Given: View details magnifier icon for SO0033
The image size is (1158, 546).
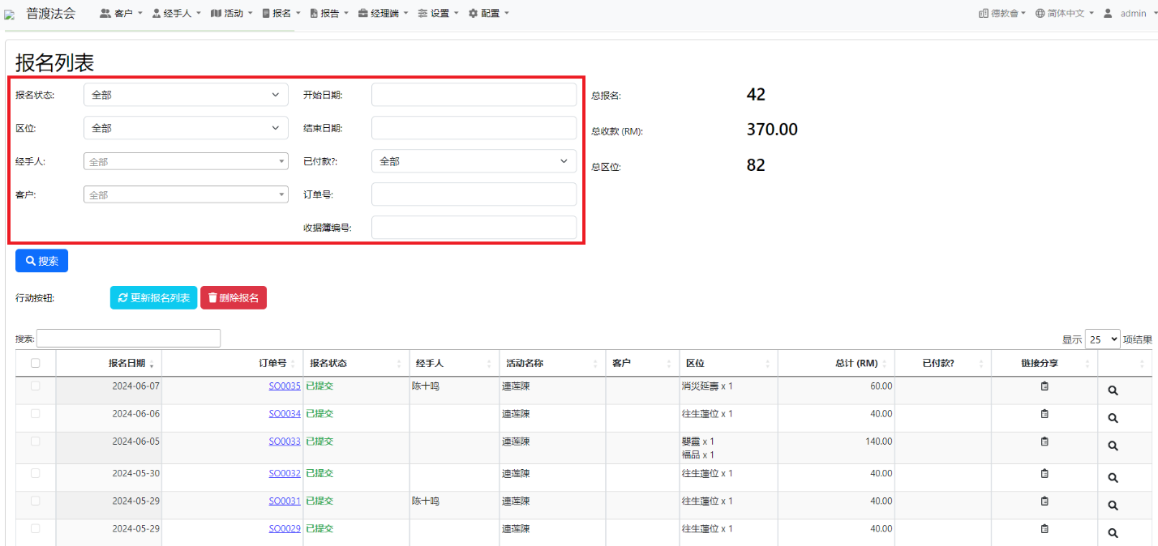Looking at the screenshot, I should click(1113, 446).
